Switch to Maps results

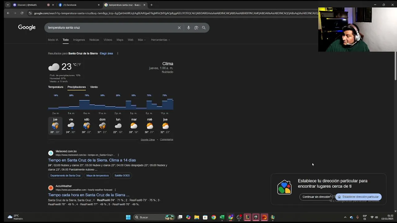(x=120, y=40)
